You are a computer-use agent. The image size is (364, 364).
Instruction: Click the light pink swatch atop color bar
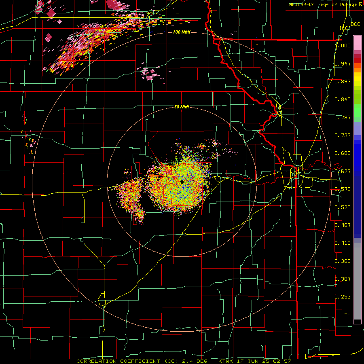coord(357,43)
